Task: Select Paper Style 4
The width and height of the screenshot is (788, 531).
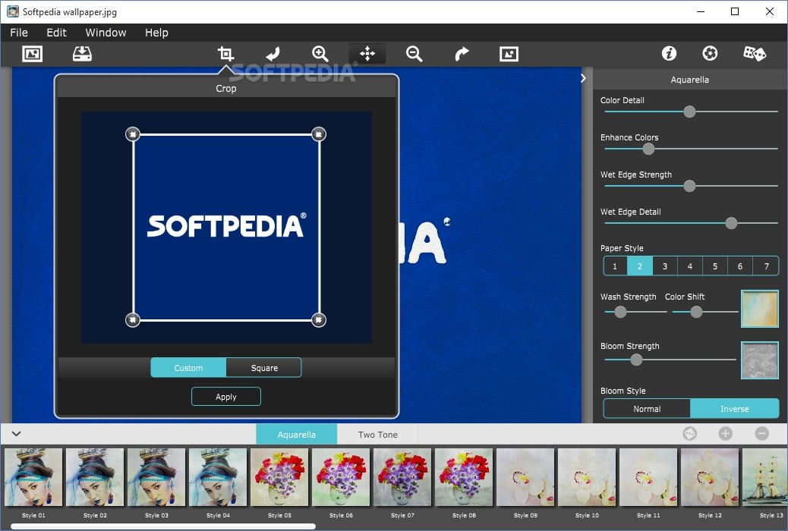Action: (x=690, y=266)
